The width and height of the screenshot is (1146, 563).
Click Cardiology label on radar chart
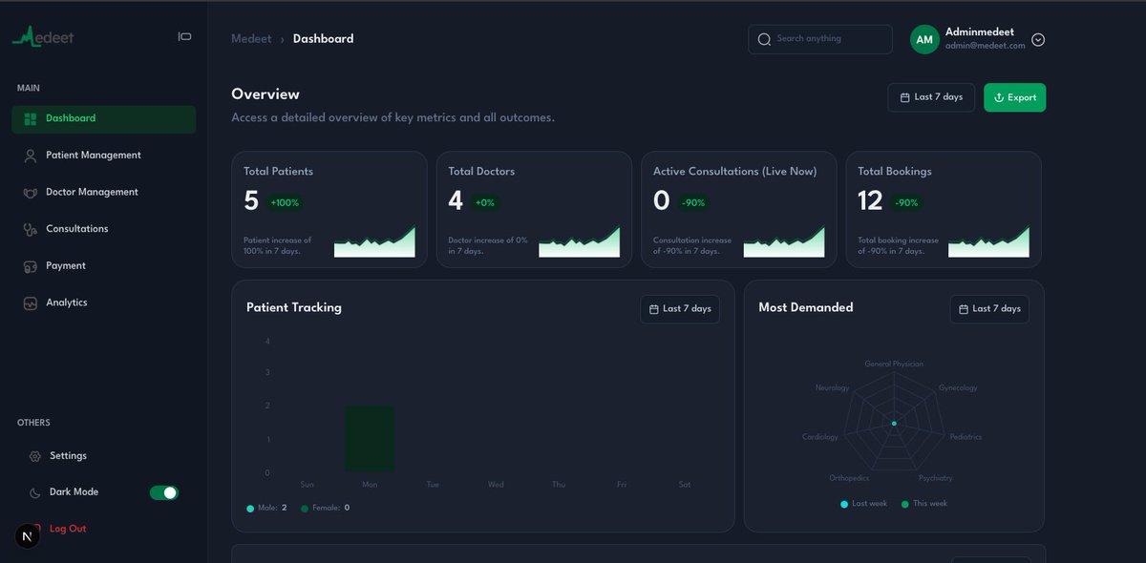pos(820,437)
